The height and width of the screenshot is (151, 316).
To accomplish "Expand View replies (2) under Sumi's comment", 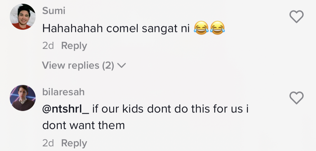I will [78, 65].
